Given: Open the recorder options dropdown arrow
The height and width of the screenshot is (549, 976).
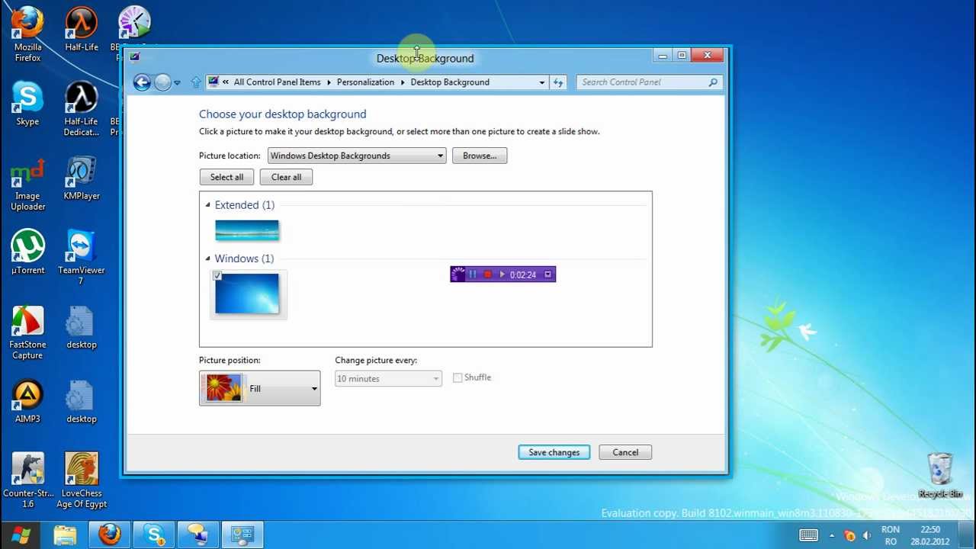Looking at the screenshot, I should [547, 274].
